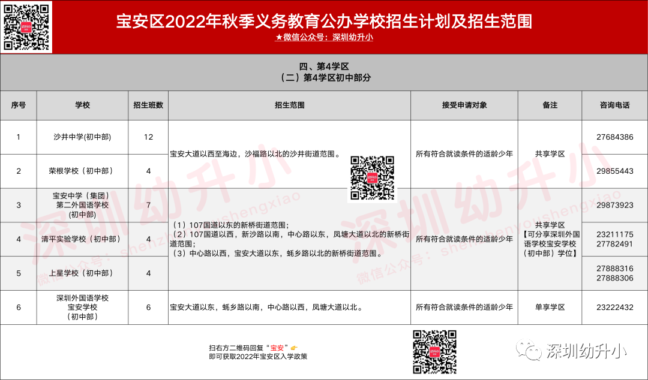Click class count 7 for 宝安中学第二外国语学校
Screen dimensions: 648x380
coord(148,205)
